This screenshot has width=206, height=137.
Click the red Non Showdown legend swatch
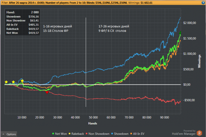click(87, 134)
